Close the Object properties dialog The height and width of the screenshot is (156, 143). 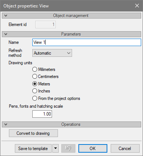(137, 6)
